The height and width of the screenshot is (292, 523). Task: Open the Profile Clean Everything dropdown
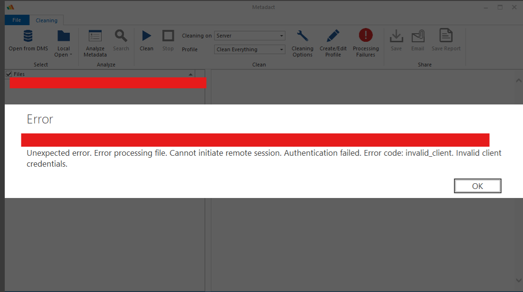282,50
